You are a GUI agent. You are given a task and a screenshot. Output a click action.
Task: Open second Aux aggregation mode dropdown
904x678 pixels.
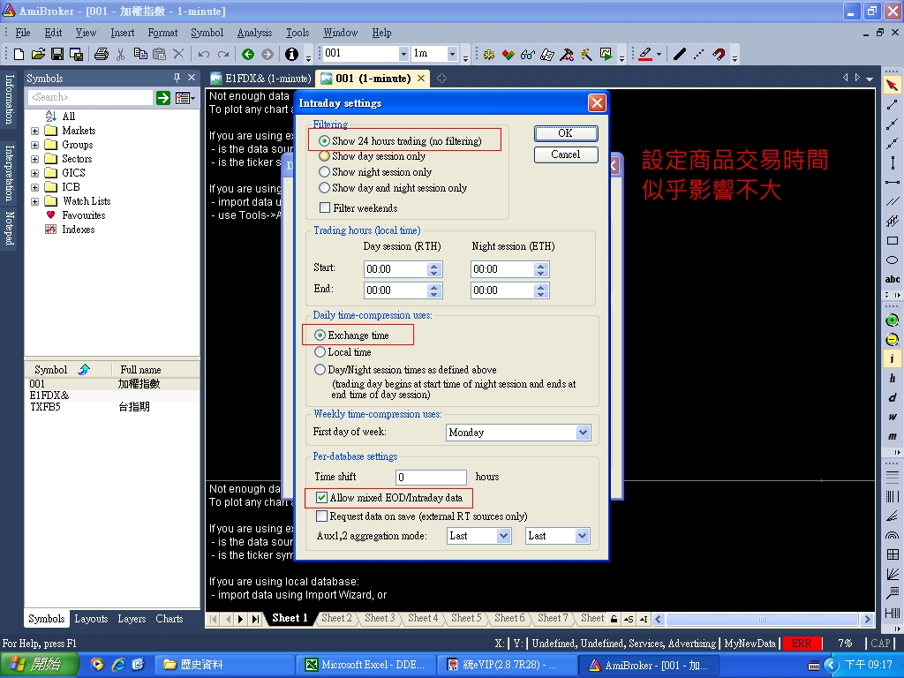coord(583,536)
